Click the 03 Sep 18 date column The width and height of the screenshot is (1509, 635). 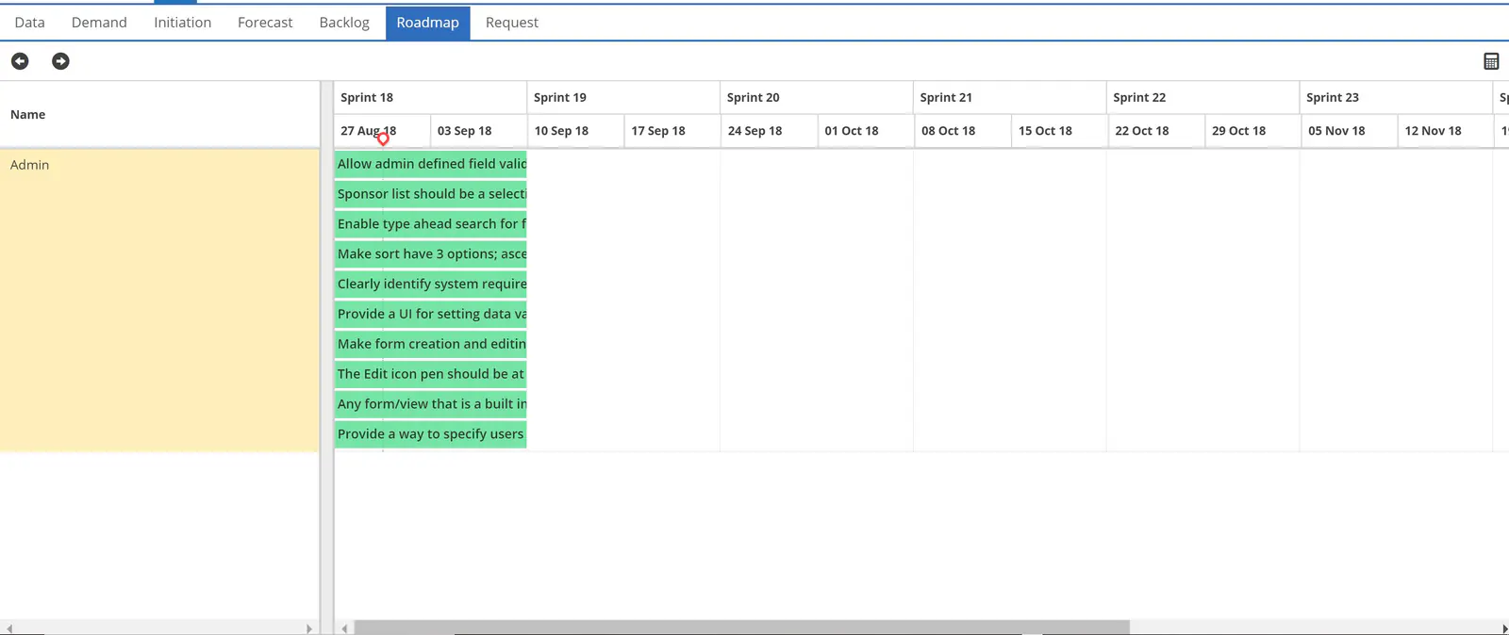[x=479, y=131]
